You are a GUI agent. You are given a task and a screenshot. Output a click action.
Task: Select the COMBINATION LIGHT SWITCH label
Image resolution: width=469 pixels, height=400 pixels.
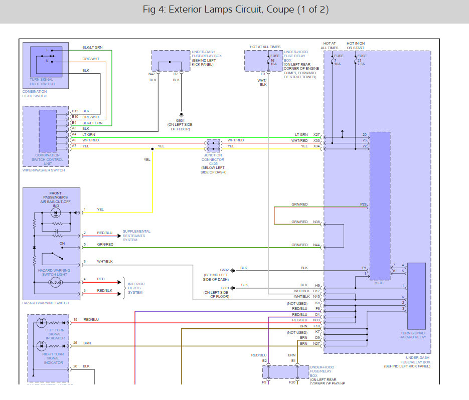point(35,94)
